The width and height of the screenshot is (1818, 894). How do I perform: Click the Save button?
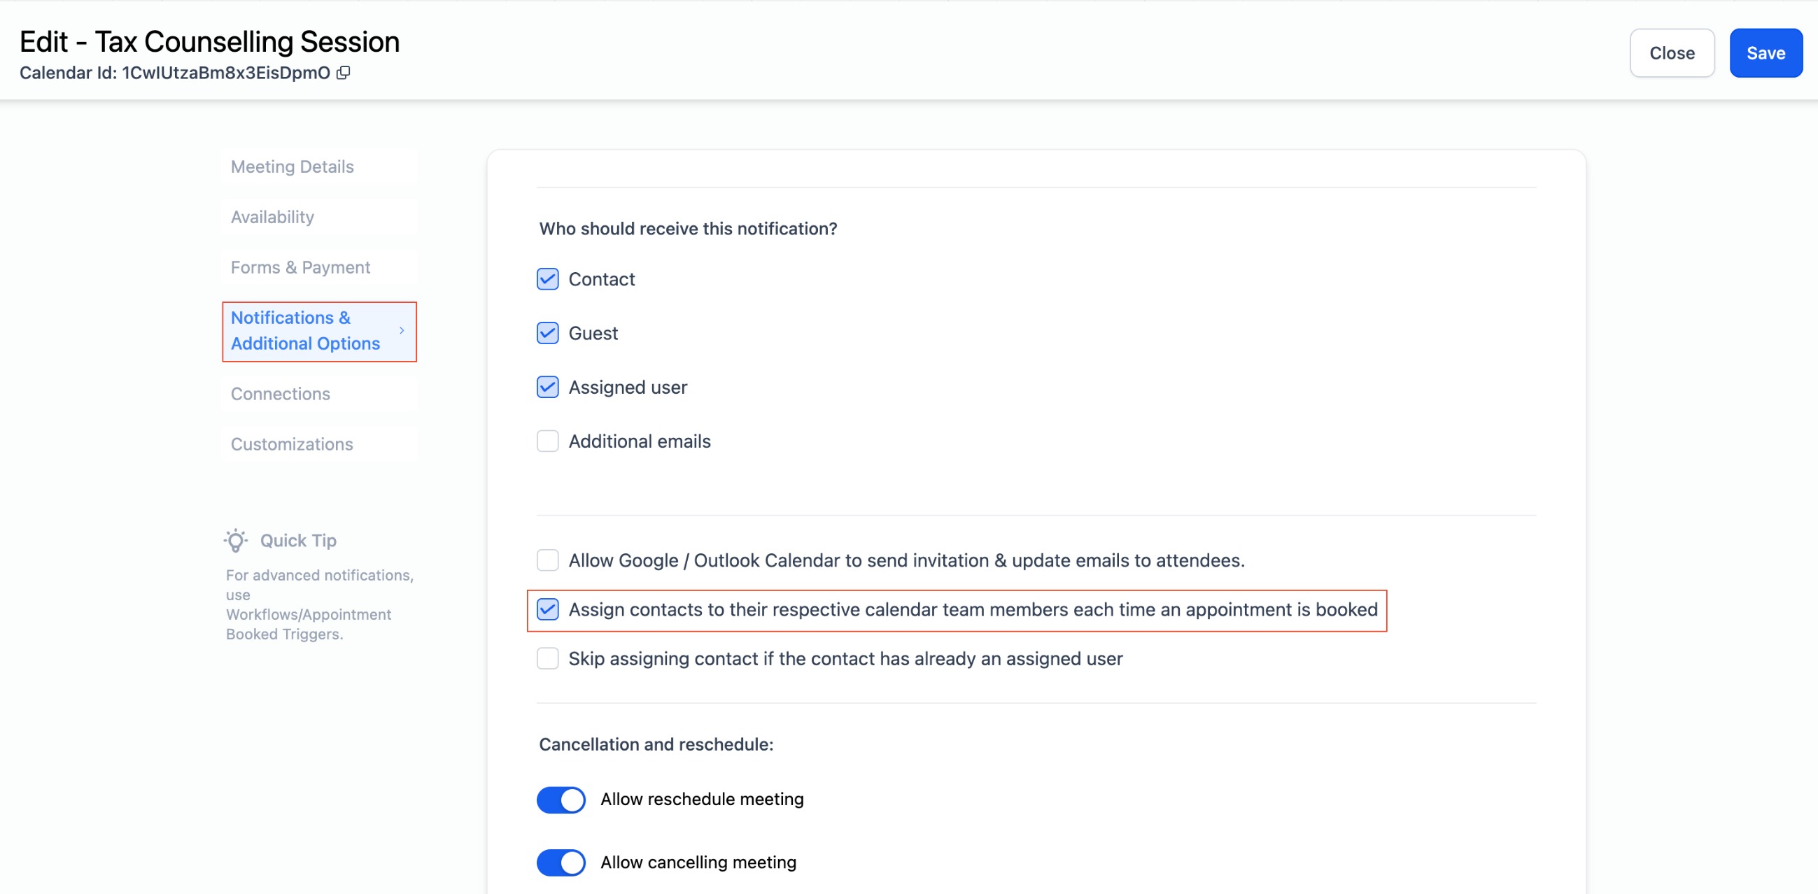point(1765,53)
